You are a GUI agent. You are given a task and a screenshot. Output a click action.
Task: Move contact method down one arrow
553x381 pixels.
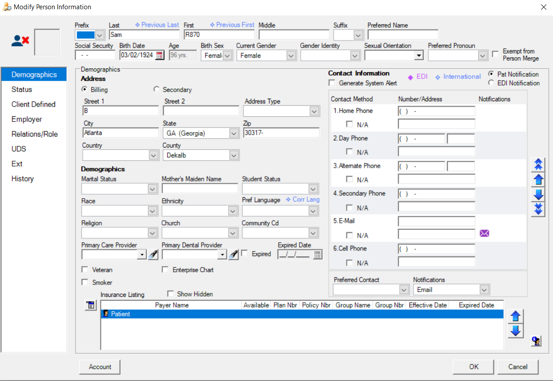tap(538, 194)
